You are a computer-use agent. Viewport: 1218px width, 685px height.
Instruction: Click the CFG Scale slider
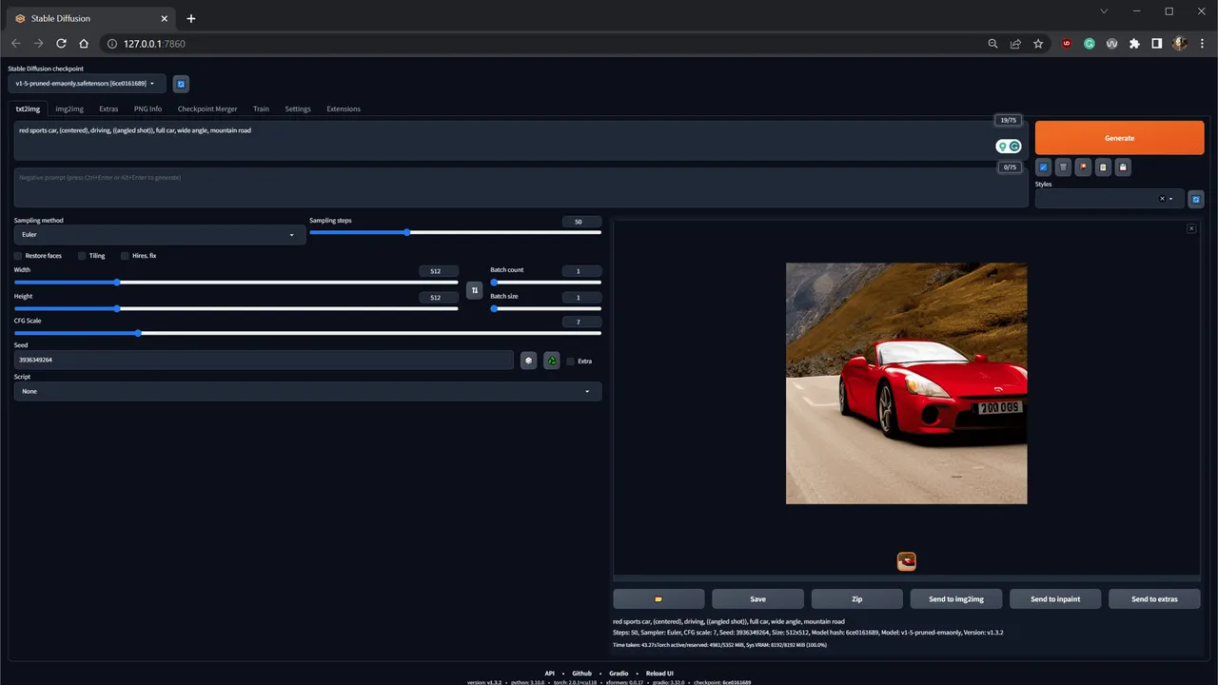point(307,333)
